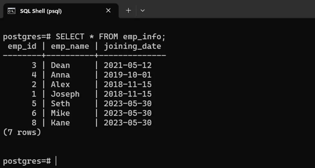Click the name Anna in the results
Image resolution: width=315 pixels, height=168 pixels.
(x=60, y=75)
